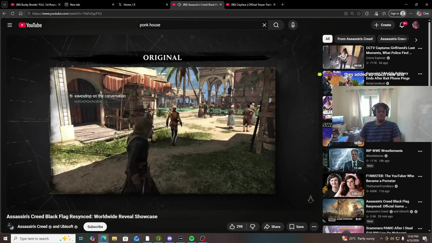Switch to Bucky Brooks' FULL 1st Round tab
The image size is (432, 243).
click(35, 5)
